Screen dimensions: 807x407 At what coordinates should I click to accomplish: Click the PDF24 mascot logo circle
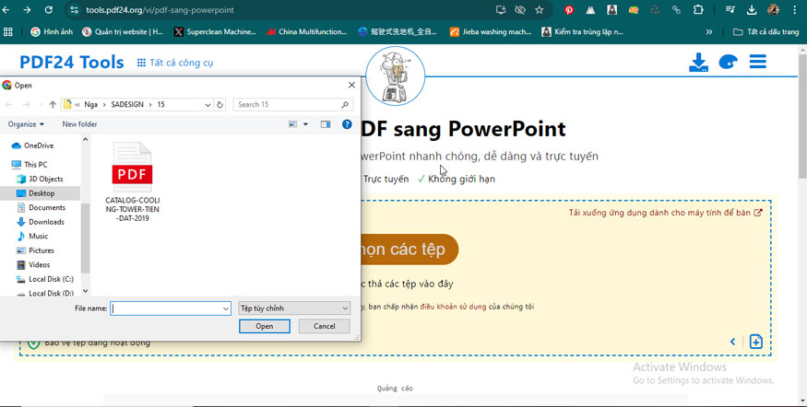click(396, 76)
